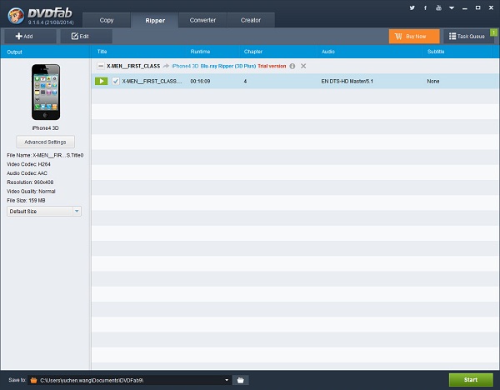
Task: Open iPhone4 3D profile link
Action: pos(185,66)
